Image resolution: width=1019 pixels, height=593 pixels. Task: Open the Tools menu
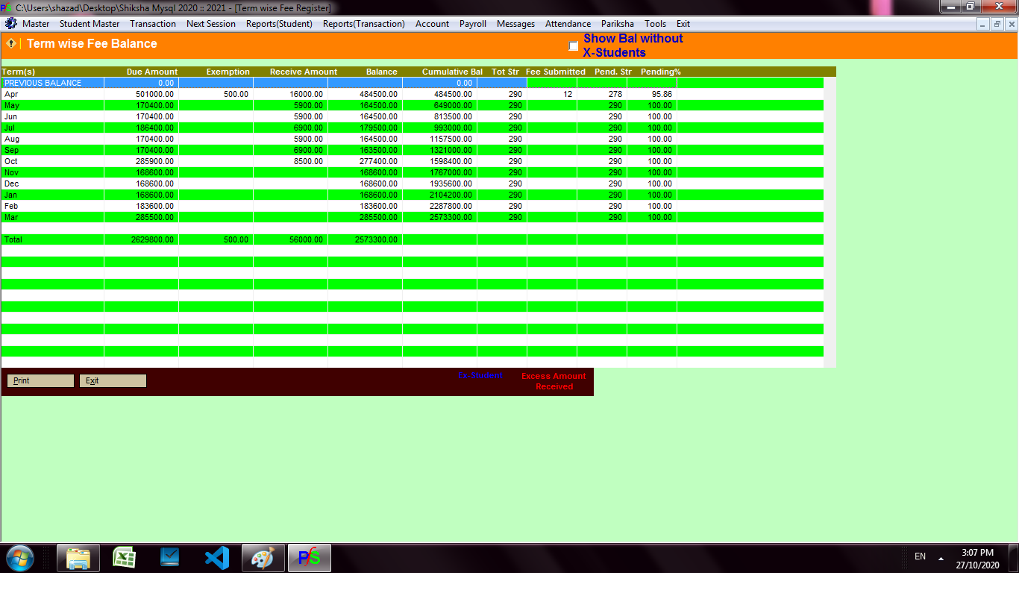(656, 24)
